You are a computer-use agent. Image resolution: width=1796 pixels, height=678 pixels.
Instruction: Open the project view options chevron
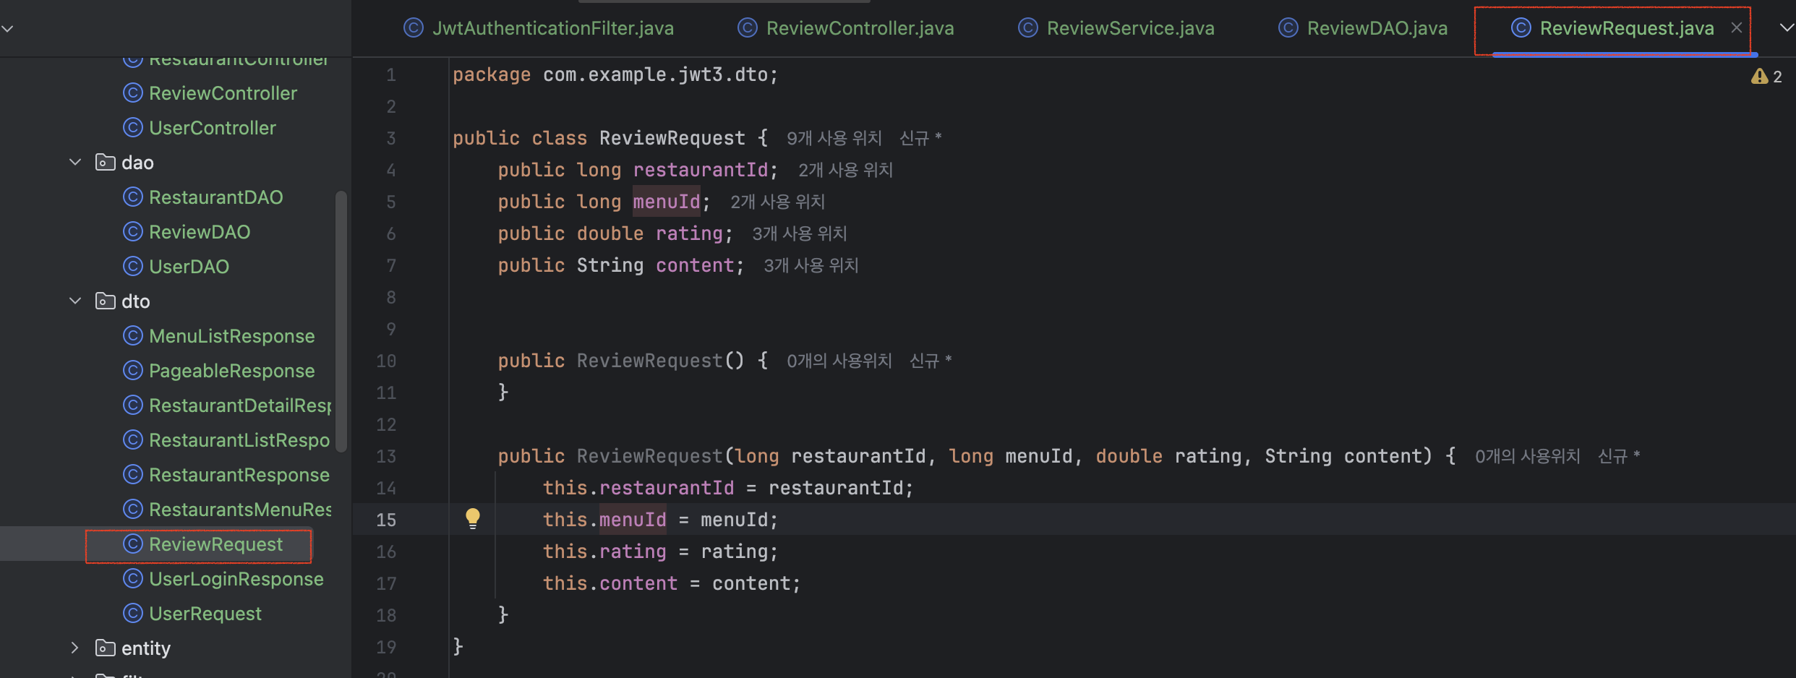point(8,29)
